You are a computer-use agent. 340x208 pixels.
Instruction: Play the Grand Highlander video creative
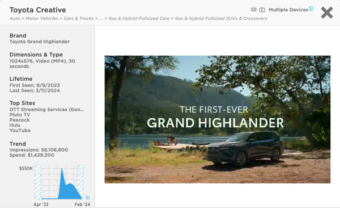pos(218,119)
